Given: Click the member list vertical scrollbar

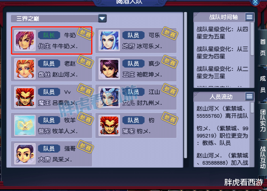Looking at the screenshot, I should click(186, 85).
